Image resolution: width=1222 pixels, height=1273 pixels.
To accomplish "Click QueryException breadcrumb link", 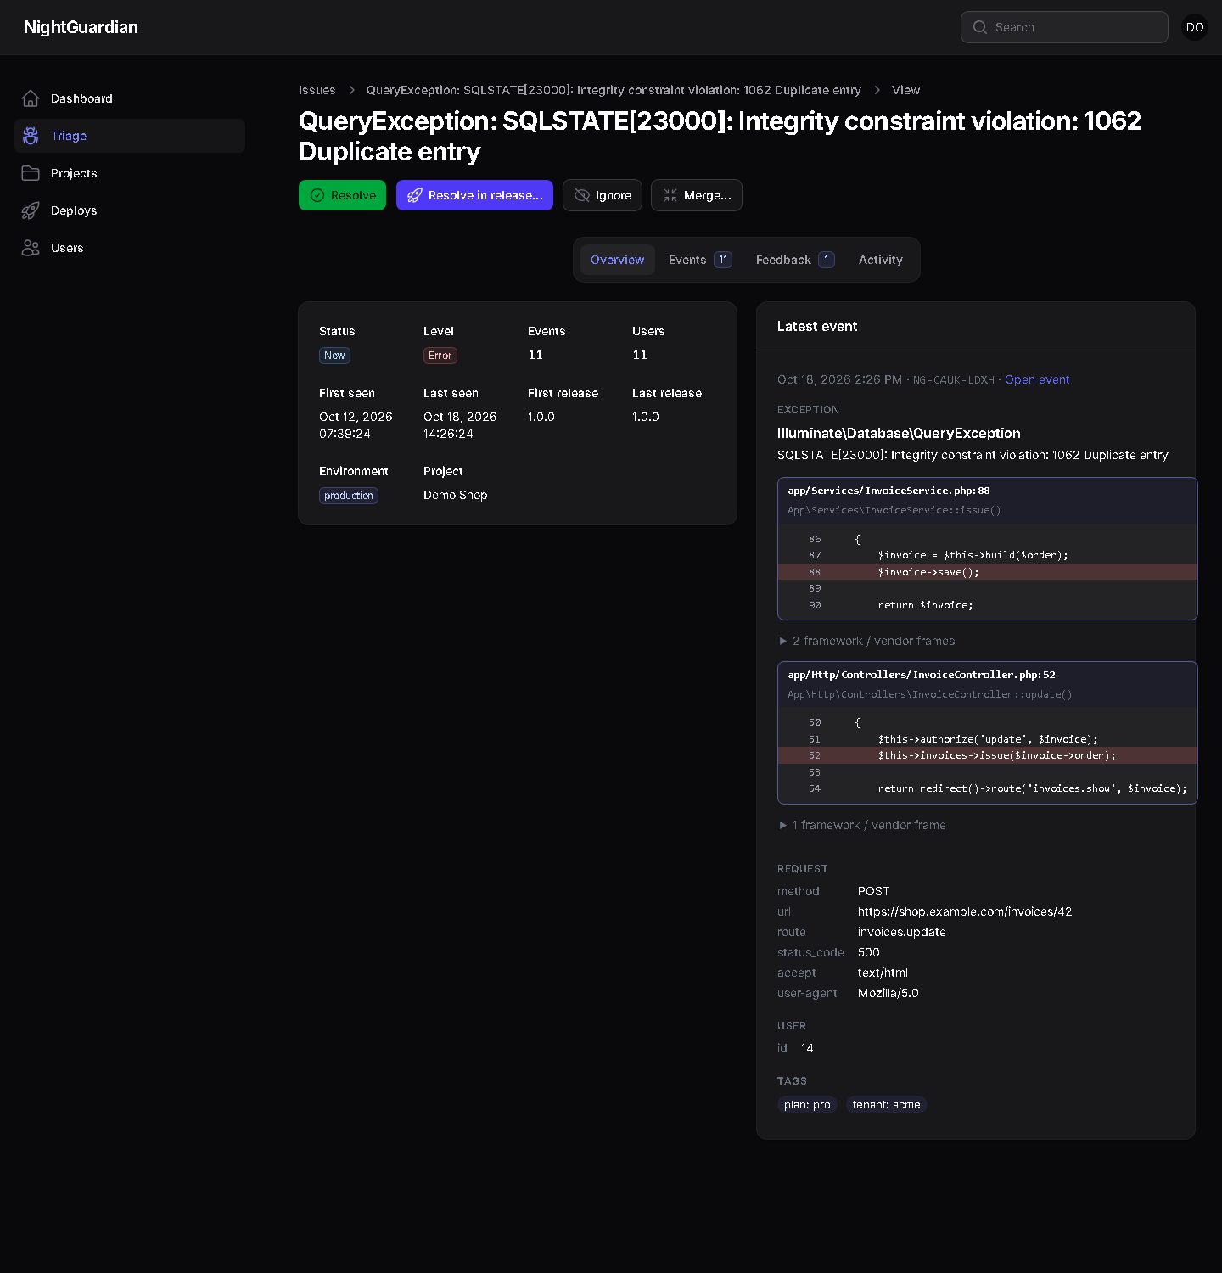I will (614, 90).
